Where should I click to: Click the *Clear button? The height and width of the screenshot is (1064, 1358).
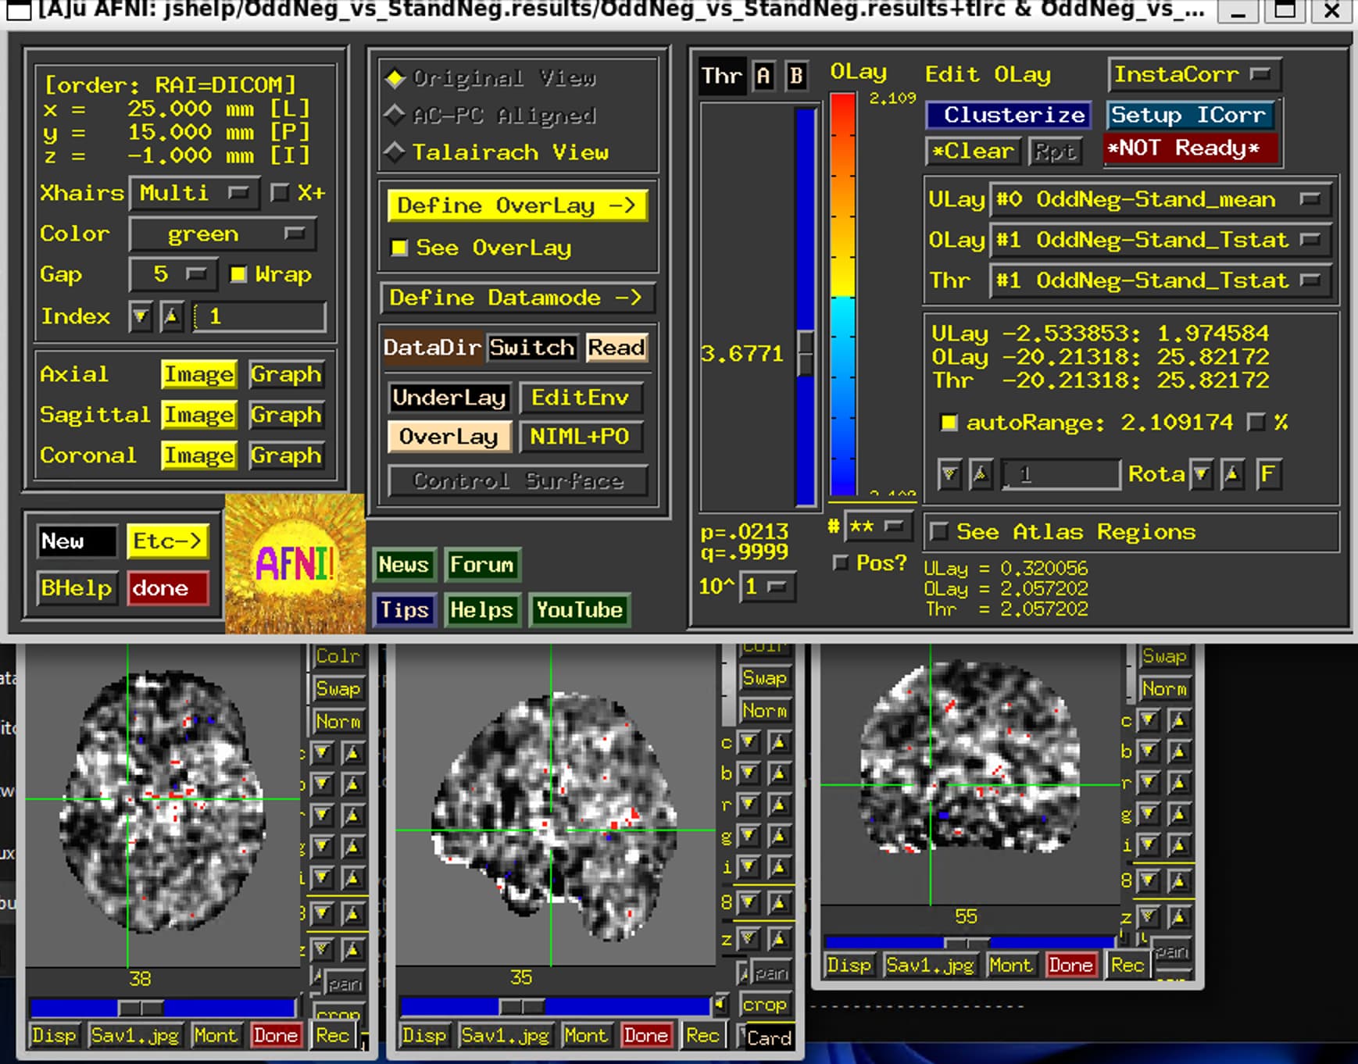pyautogui.click(x=973, y=151)
